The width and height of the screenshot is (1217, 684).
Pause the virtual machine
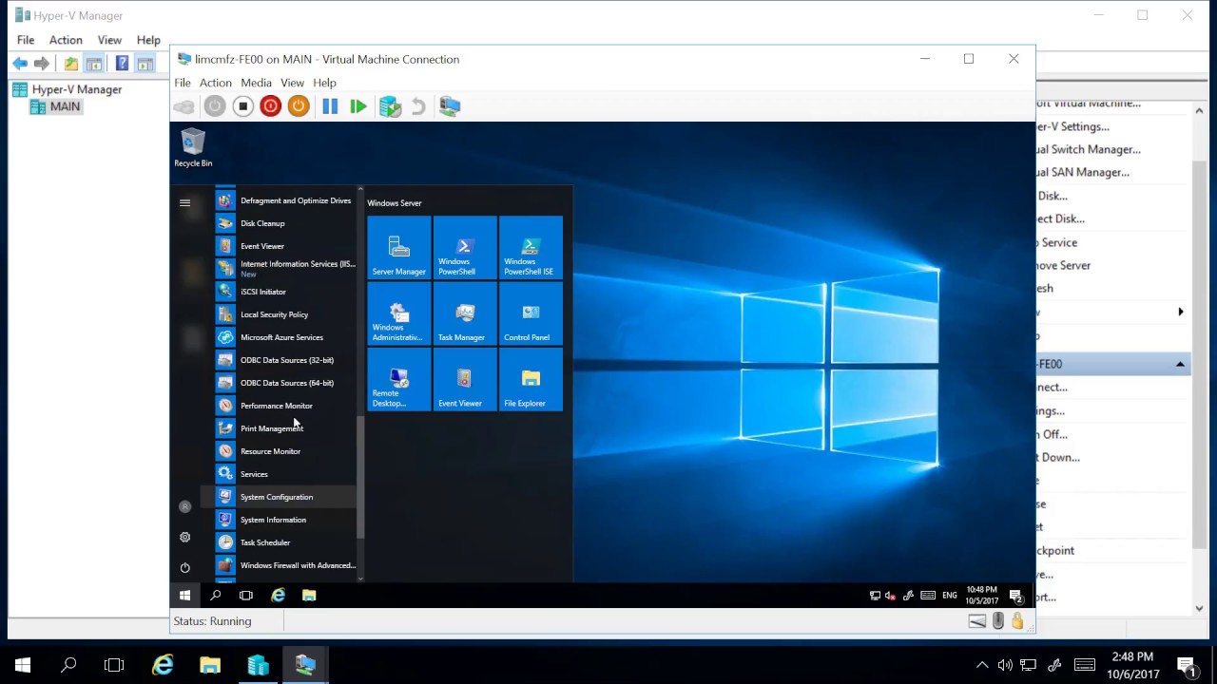click(x=330, y=106)
